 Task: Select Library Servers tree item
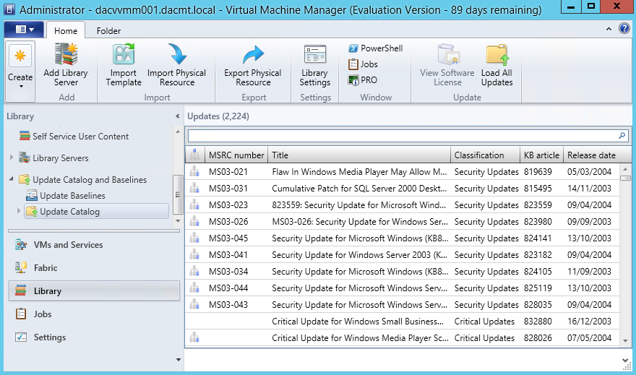[53, 158]
